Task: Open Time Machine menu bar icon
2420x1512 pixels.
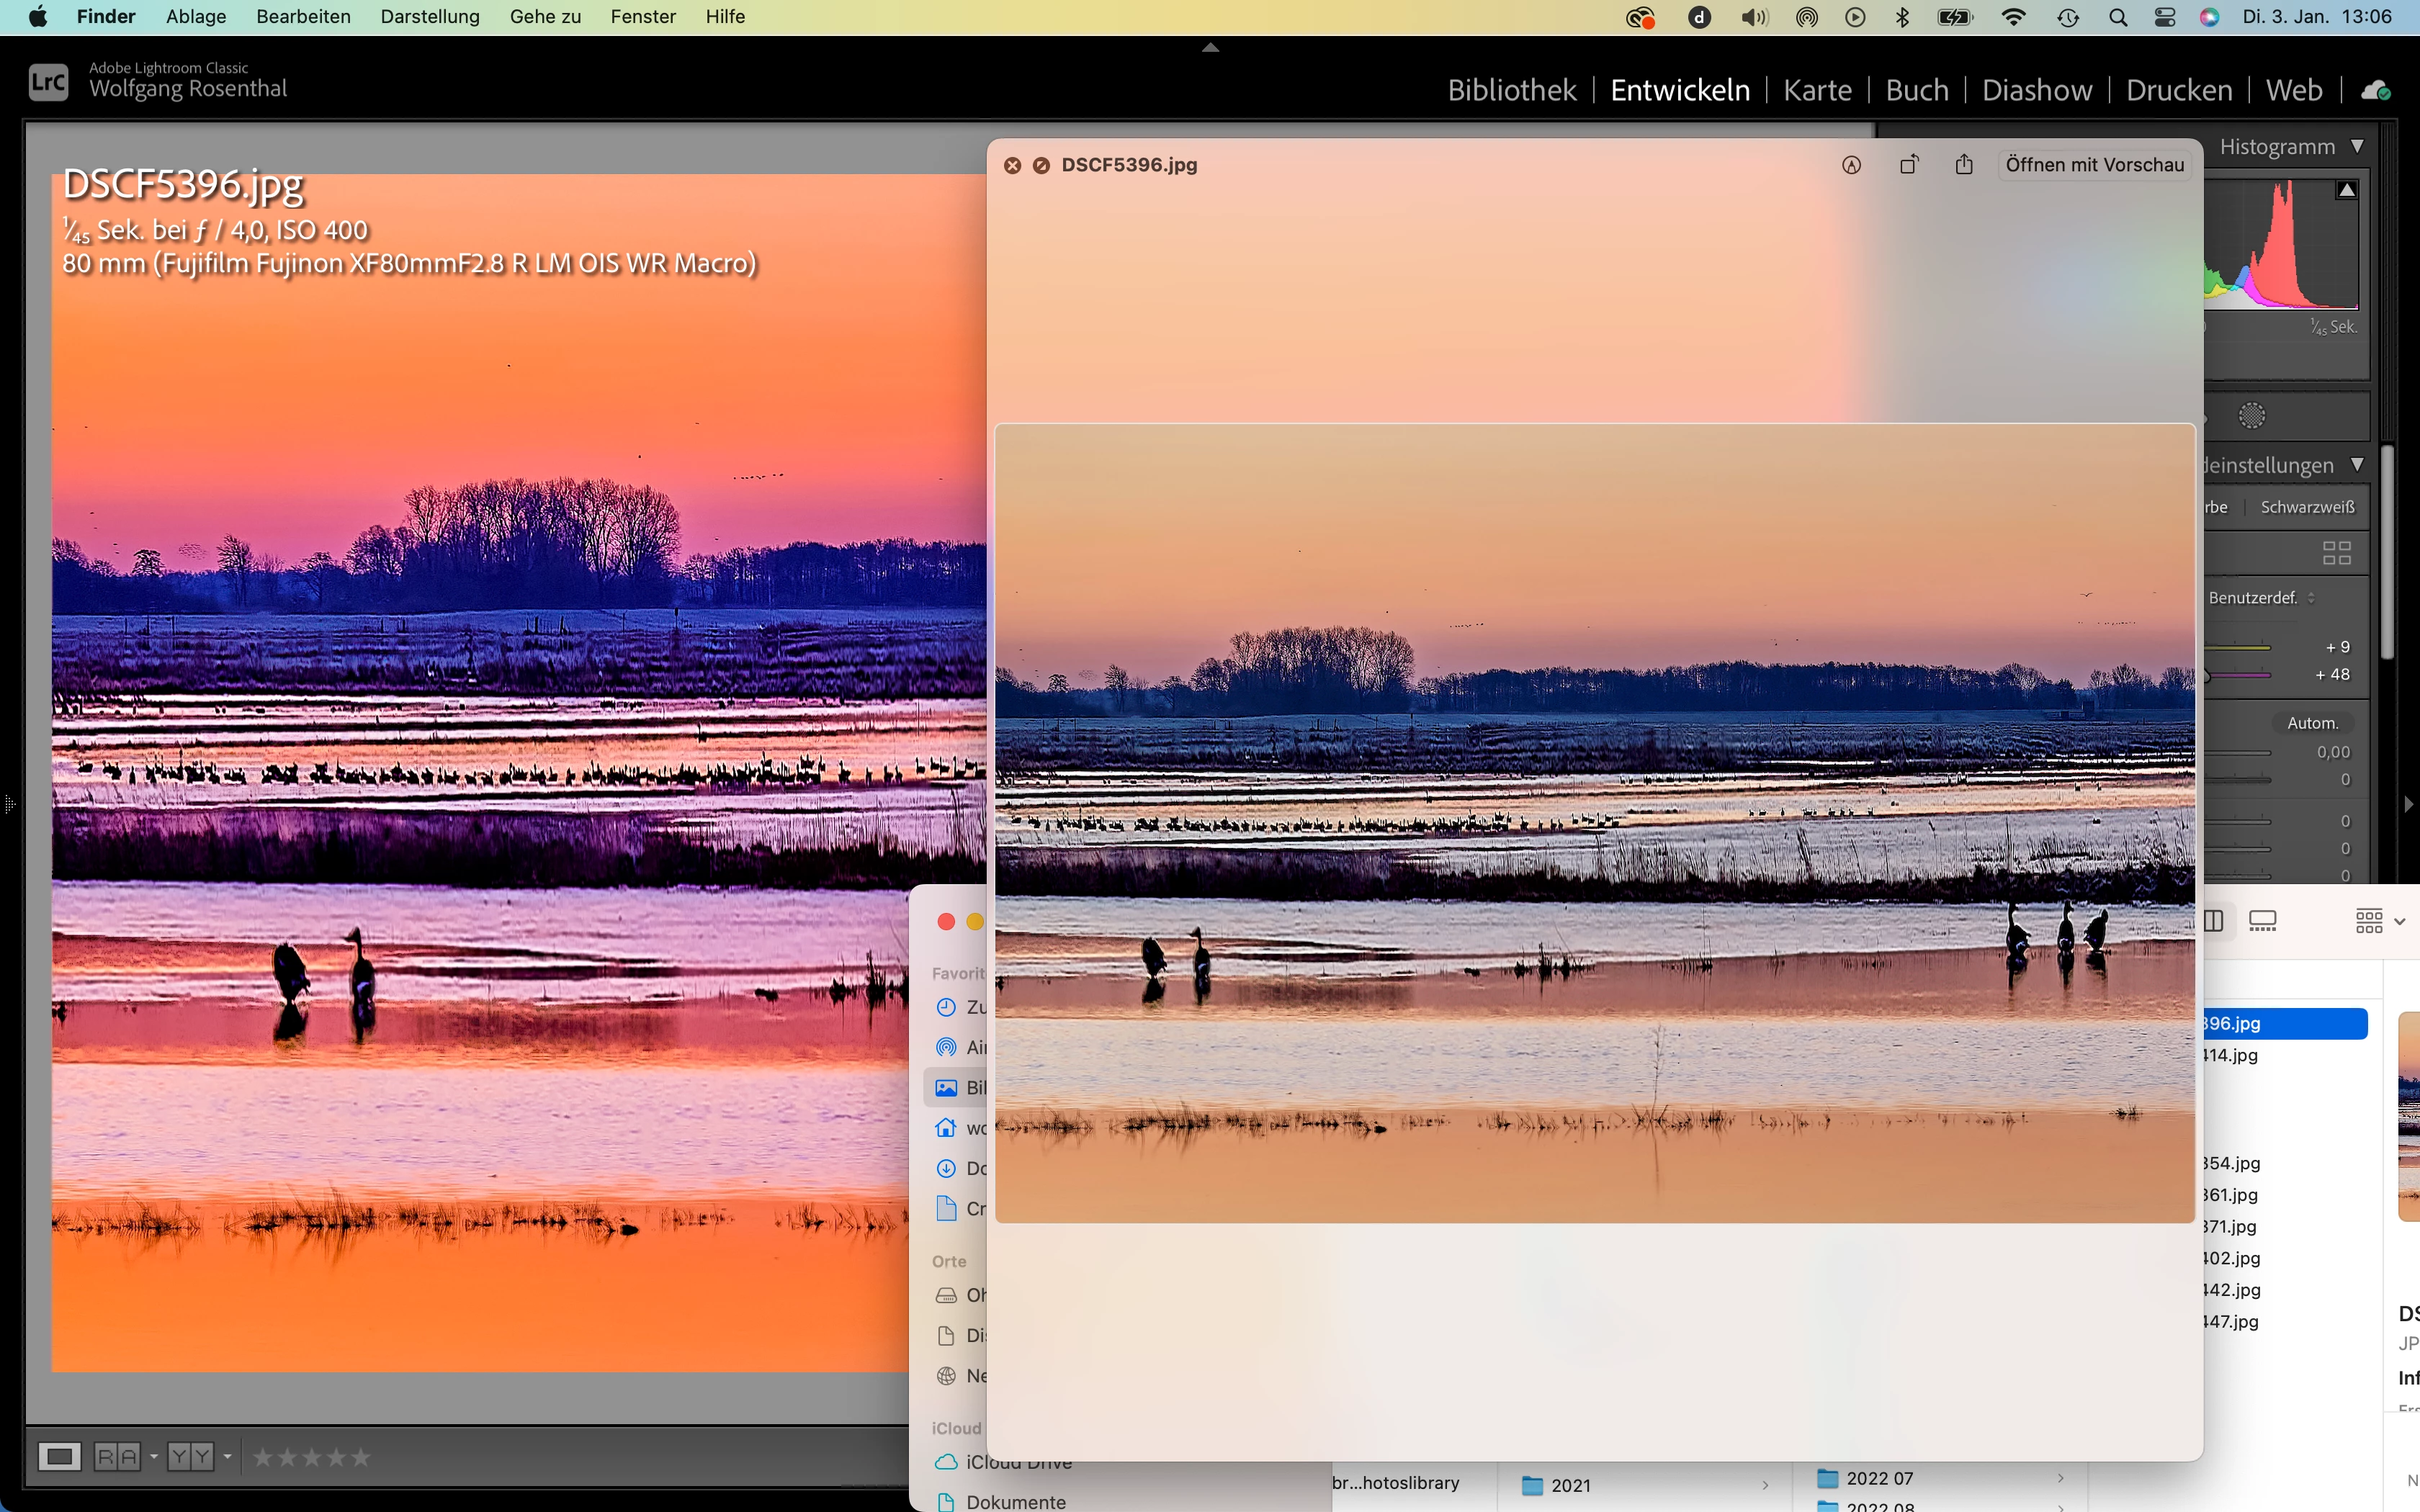Action: point(2068,17)
